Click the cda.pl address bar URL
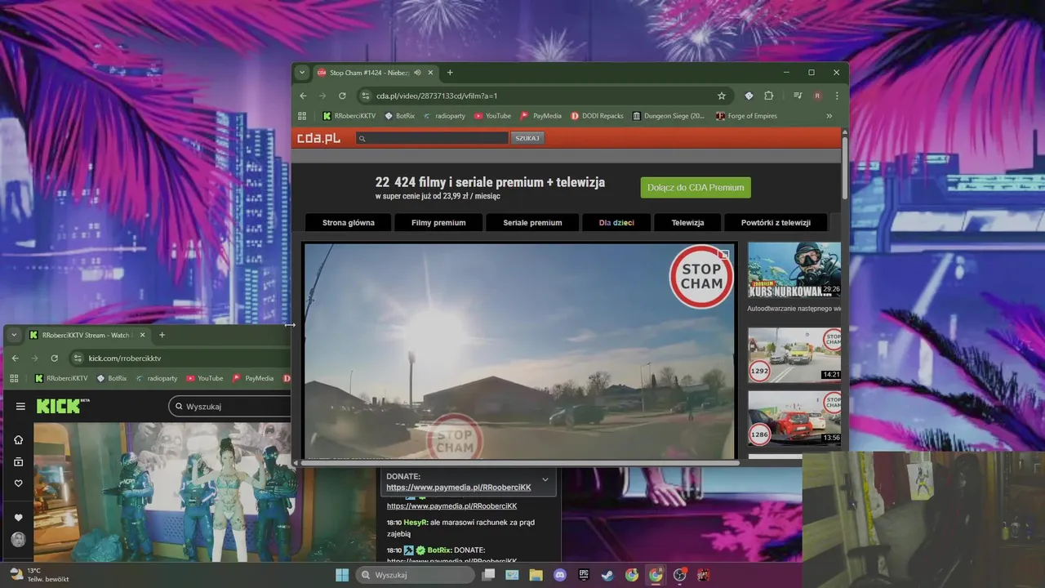The height and width of the screenshot is (588, 1045). pos(437,96)
